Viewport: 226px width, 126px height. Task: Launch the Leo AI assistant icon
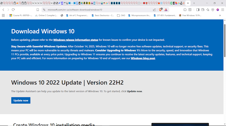point(208,10)
